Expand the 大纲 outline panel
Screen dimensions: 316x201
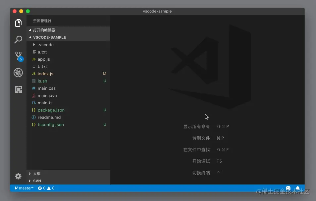36,174
